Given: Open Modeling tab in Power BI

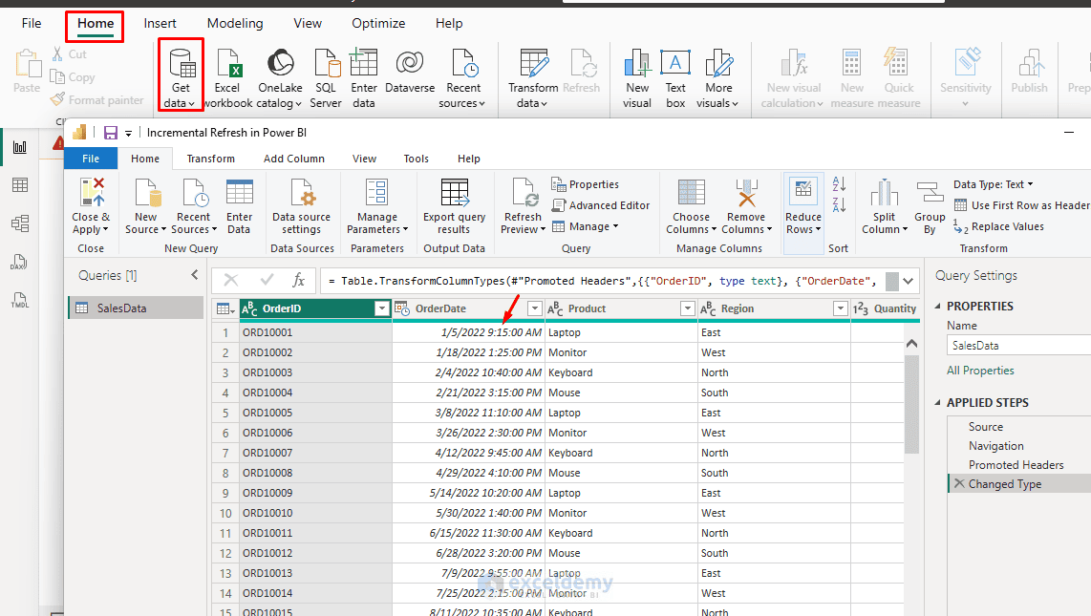Looking at the screenshot, I should pyautogui.click(x=235, y=24).
